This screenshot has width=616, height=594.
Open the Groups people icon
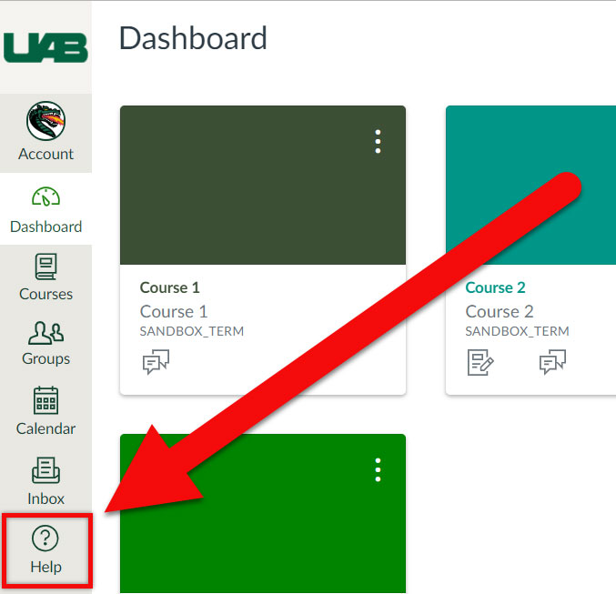click(x=45, y=333)
